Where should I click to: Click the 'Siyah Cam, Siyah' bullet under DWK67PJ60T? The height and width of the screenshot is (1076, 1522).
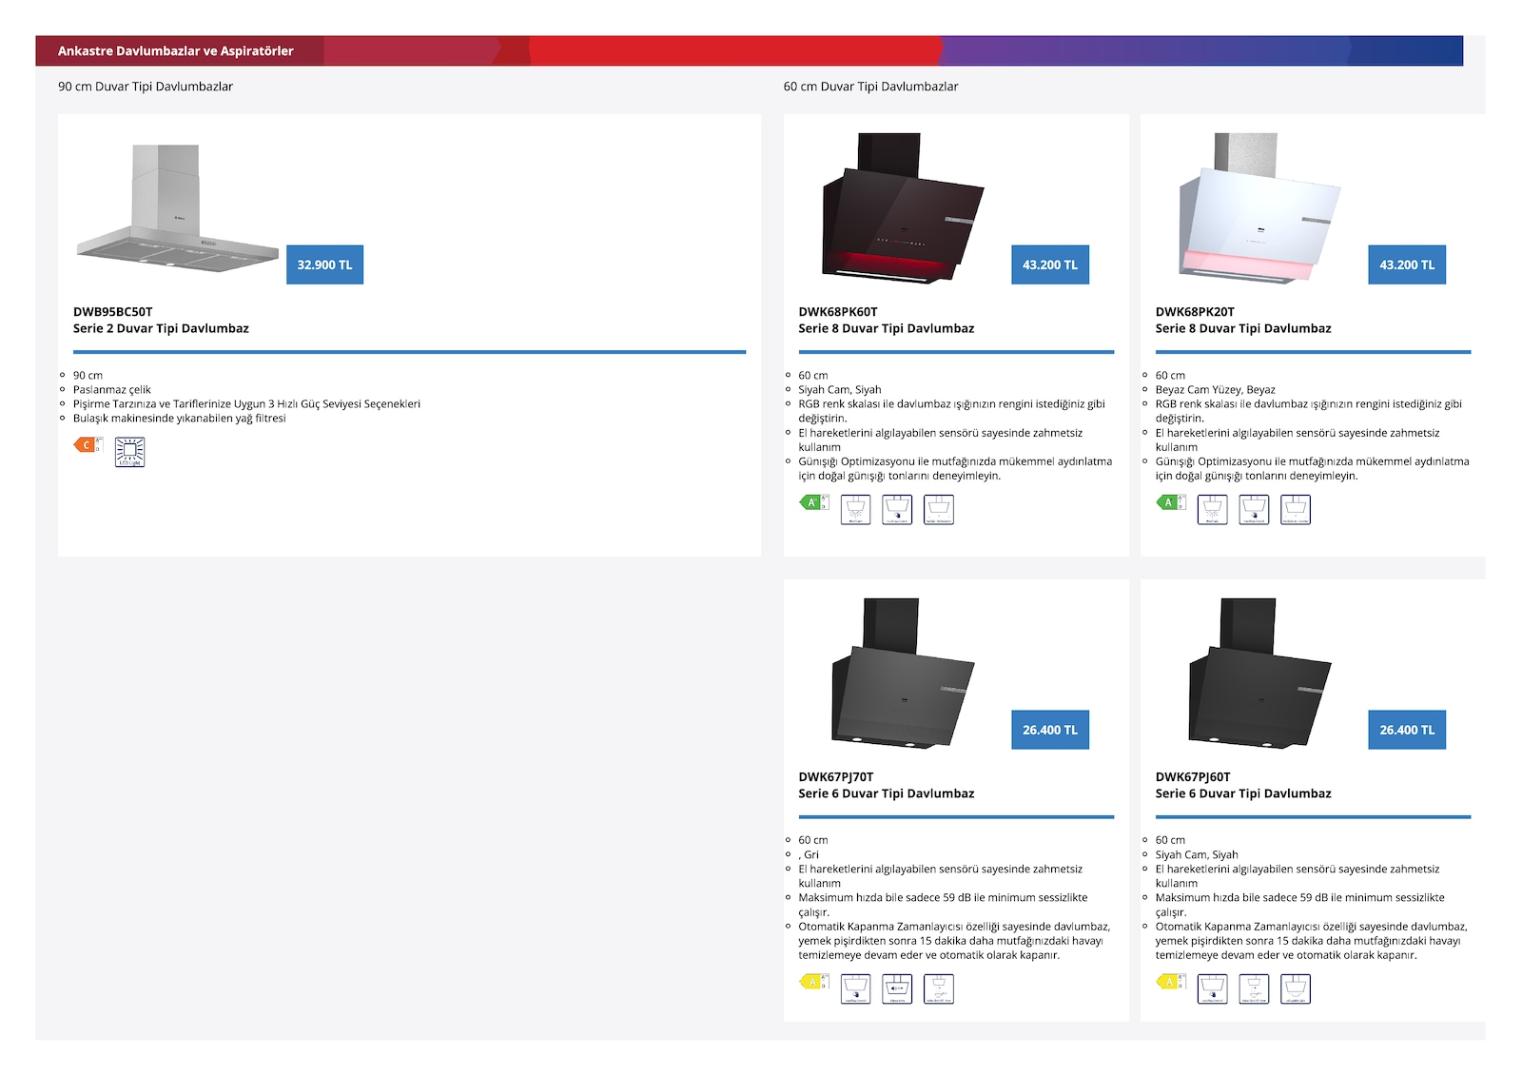[x=1197, y=855]
